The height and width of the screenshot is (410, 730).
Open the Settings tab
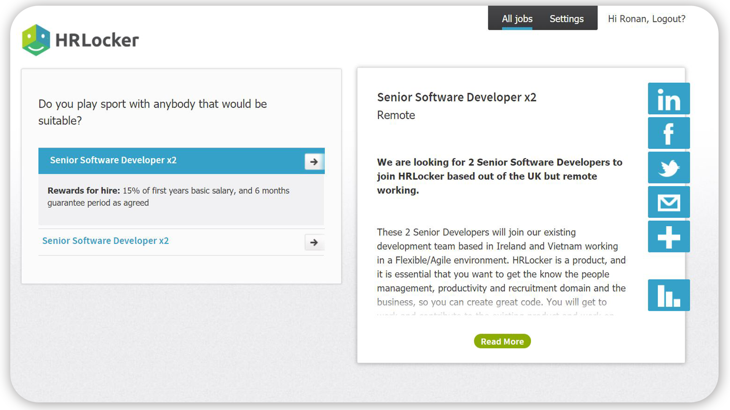click(566, 18)
